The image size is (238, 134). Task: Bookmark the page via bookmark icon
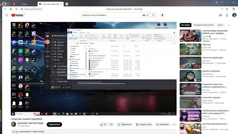[227, 9]
